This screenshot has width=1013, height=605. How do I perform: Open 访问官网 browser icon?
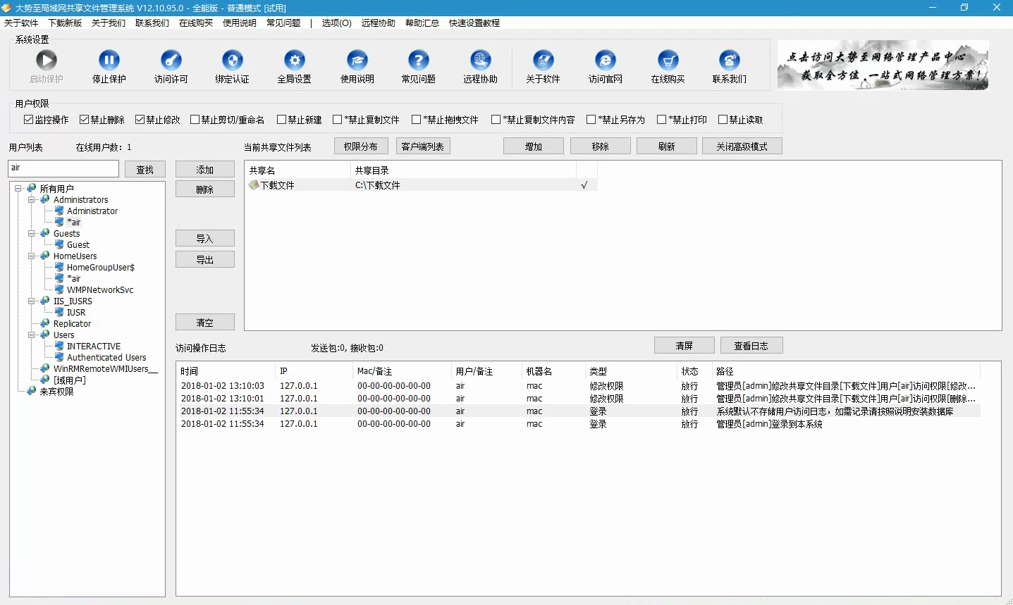pos(605,61)
